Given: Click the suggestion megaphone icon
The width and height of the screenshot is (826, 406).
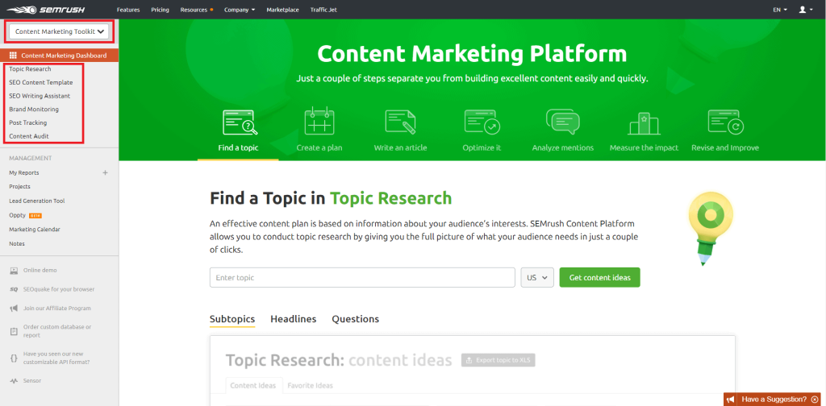Looking at the screenshot, I should coord(731,400).
